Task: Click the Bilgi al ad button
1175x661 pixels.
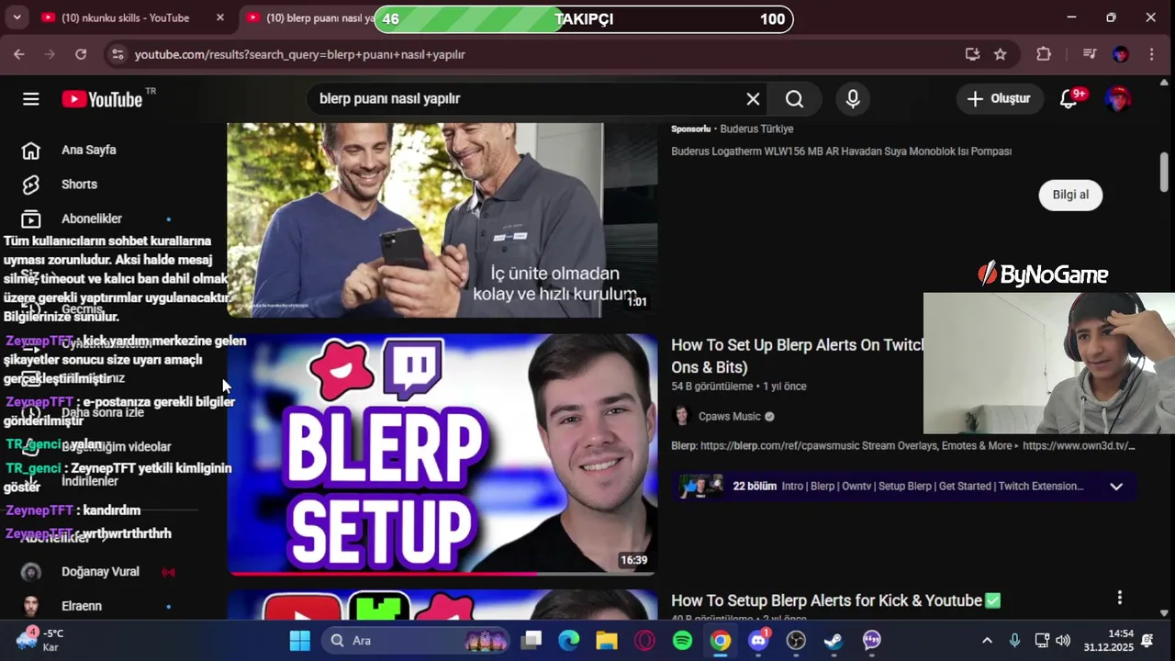Action: [1070, 195]
